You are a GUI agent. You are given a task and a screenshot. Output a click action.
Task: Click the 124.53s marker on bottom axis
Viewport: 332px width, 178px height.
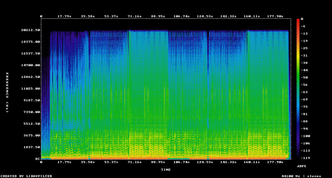click(x=205, y=162)
